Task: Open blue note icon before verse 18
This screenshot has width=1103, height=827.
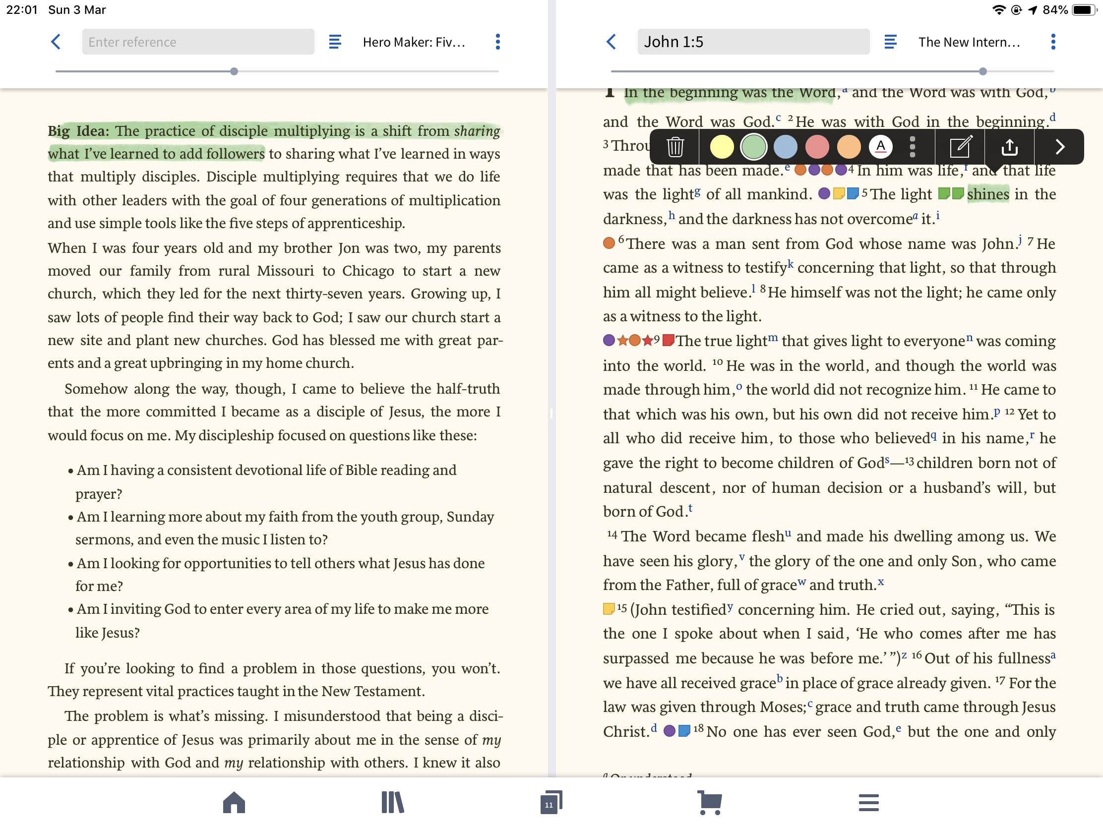Action: coord(684,731)
